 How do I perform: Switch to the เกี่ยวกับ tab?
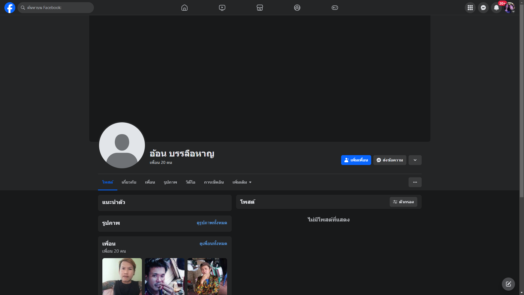click(129, 182)
